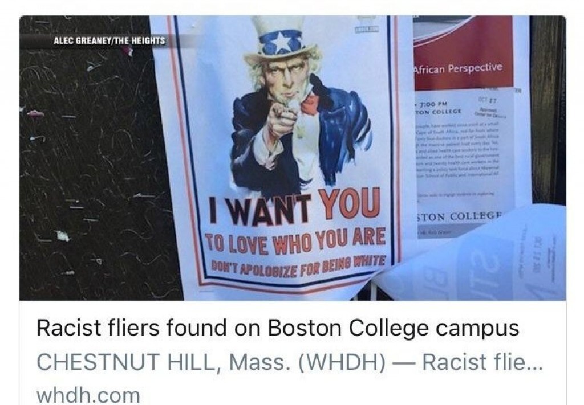The image size is (584, 405).
Task: Open the CHESTNUT HILL, Mass. description snippet
Action: click(289, 362)
